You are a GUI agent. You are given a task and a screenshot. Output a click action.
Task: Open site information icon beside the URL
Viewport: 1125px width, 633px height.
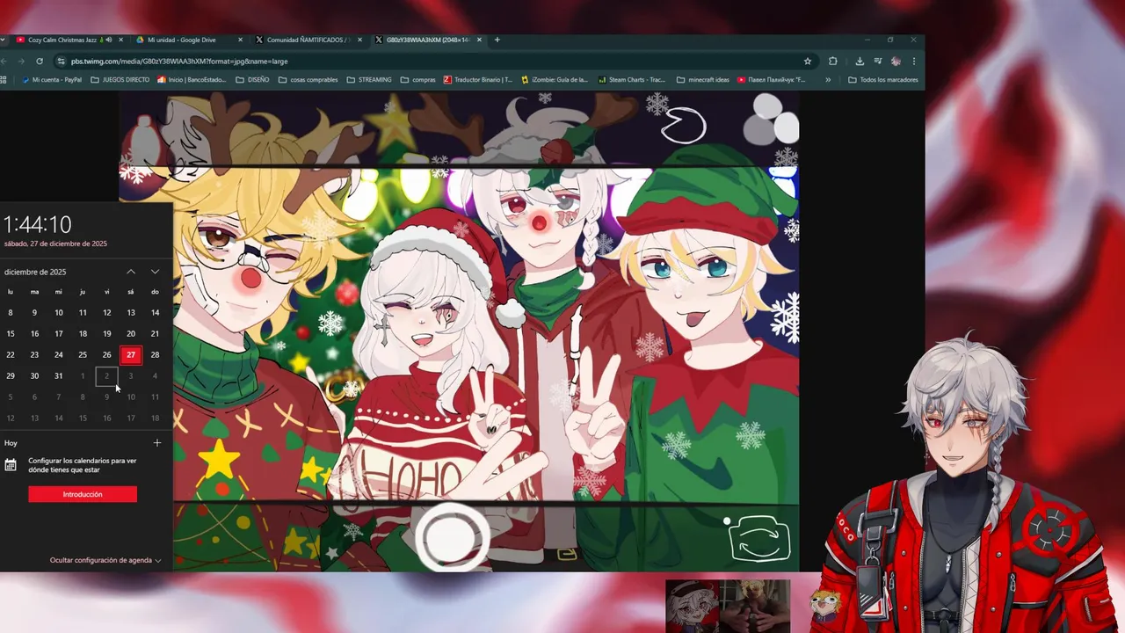coord(61,62)
